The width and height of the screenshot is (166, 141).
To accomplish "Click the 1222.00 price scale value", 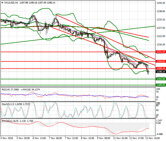I will pyautogui.click(x=161, y=36).
